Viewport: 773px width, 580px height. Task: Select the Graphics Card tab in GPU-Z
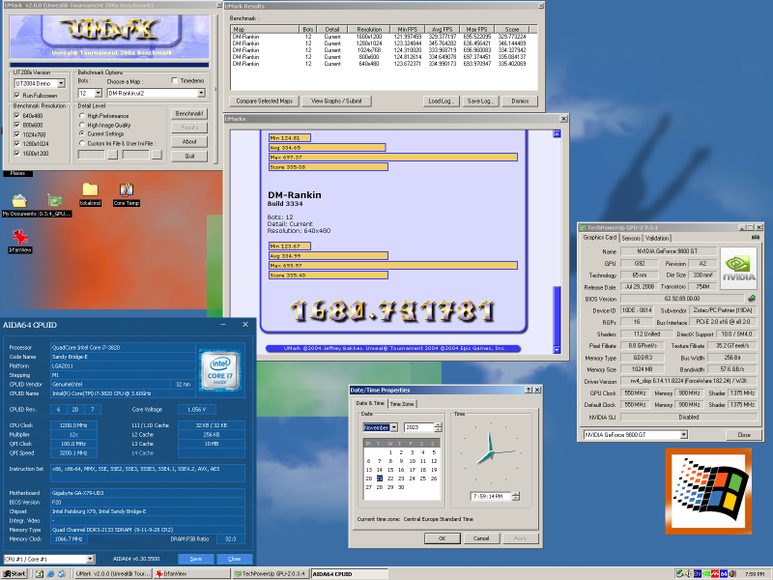tap(599, 237)
